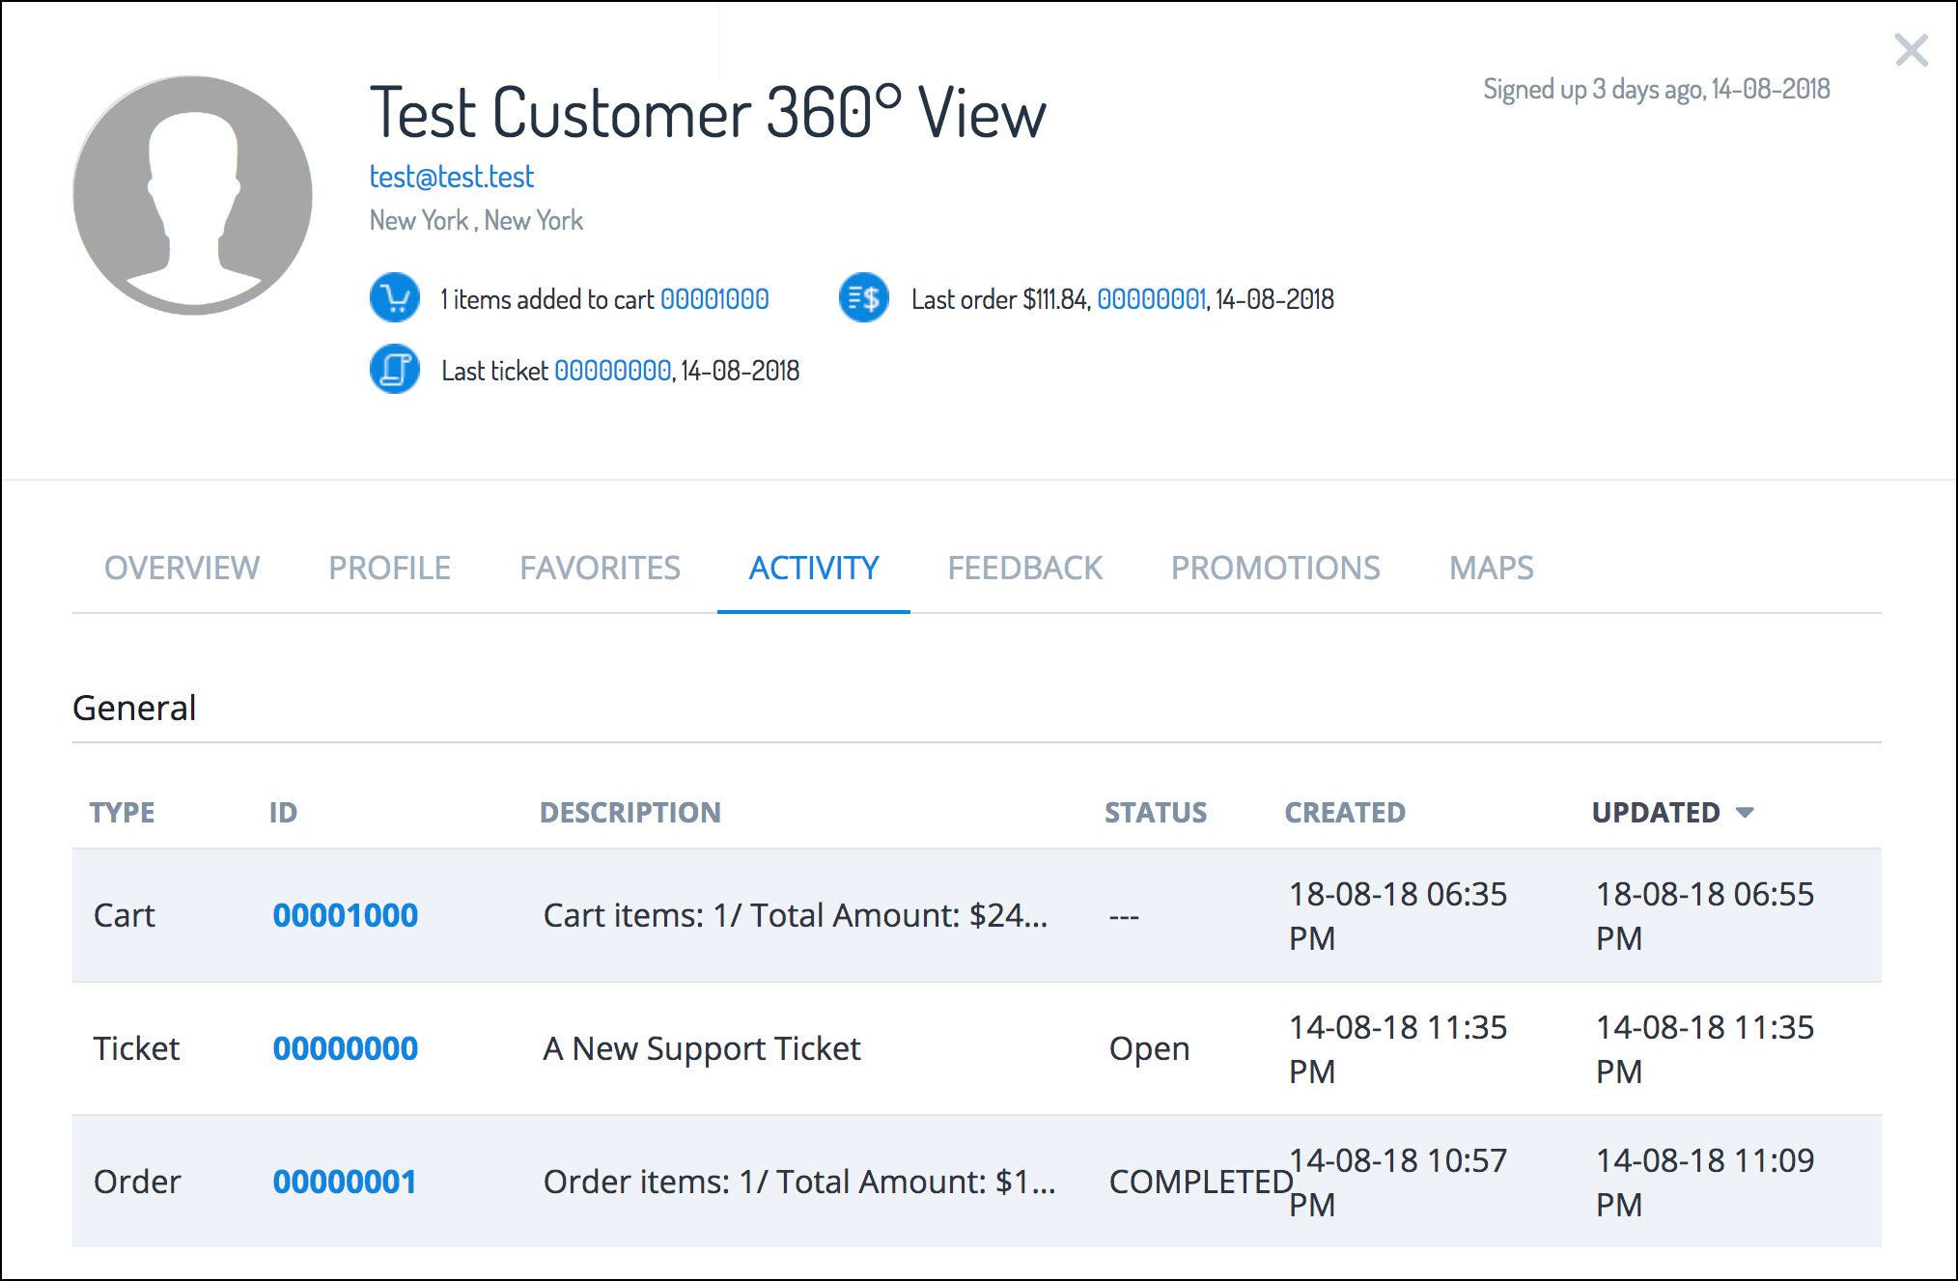Switch to the Profile tab
Image resolution: width=1958 pixels, height=1281 pixels.
tap(389, 568)
